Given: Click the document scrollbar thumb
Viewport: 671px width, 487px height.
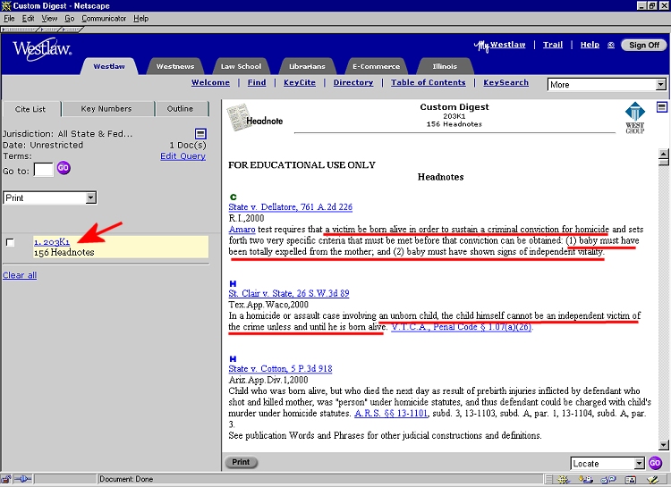Looking at the screenshot, I should click(x=663, y=162).
